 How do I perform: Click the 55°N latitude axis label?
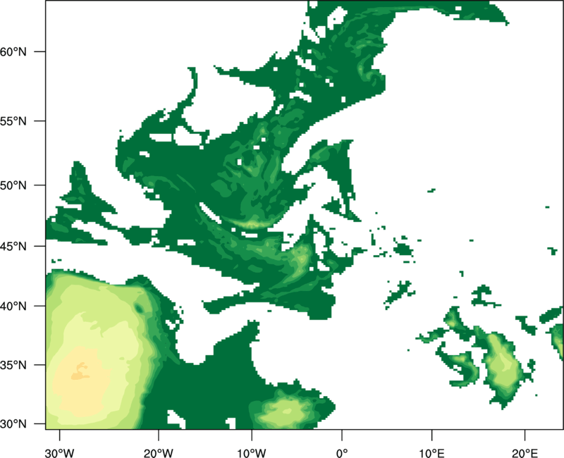point(13,121)
